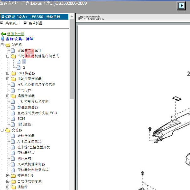The image size is (190, 190).
Task: Click the page icon beside ECM
Action: coord(13,119)
